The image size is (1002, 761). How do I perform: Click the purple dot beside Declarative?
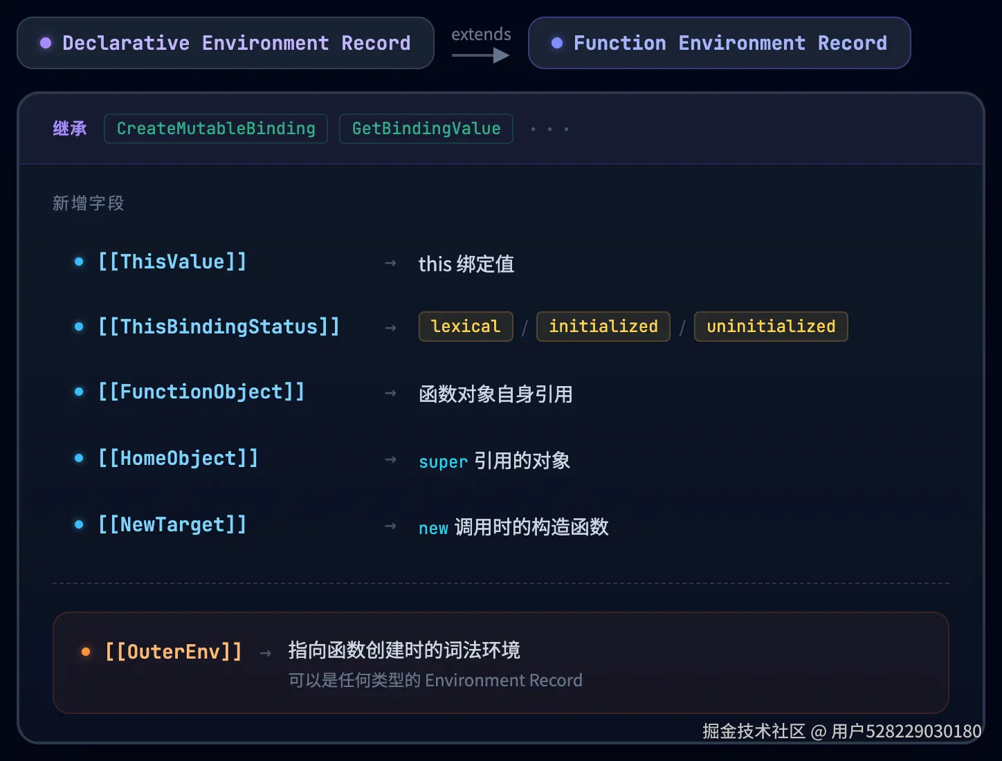point(46,43)
